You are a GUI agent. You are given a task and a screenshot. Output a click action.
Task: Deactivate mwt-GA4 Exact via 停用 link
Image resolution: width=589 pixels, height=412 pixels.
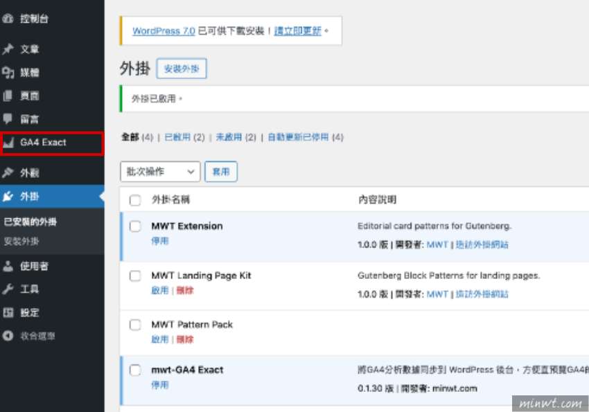click(160, 384)
